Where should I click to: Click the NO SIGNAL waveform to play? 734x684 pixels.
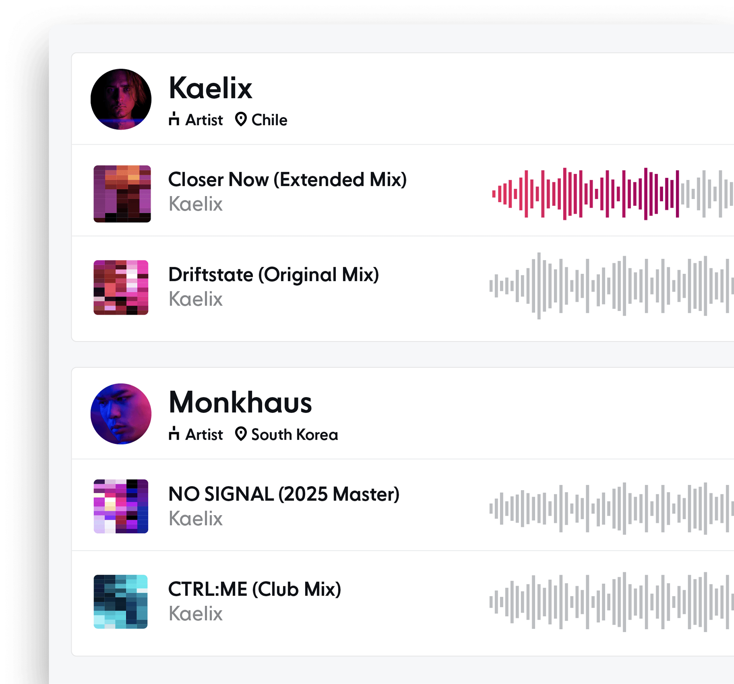[612, 509]
